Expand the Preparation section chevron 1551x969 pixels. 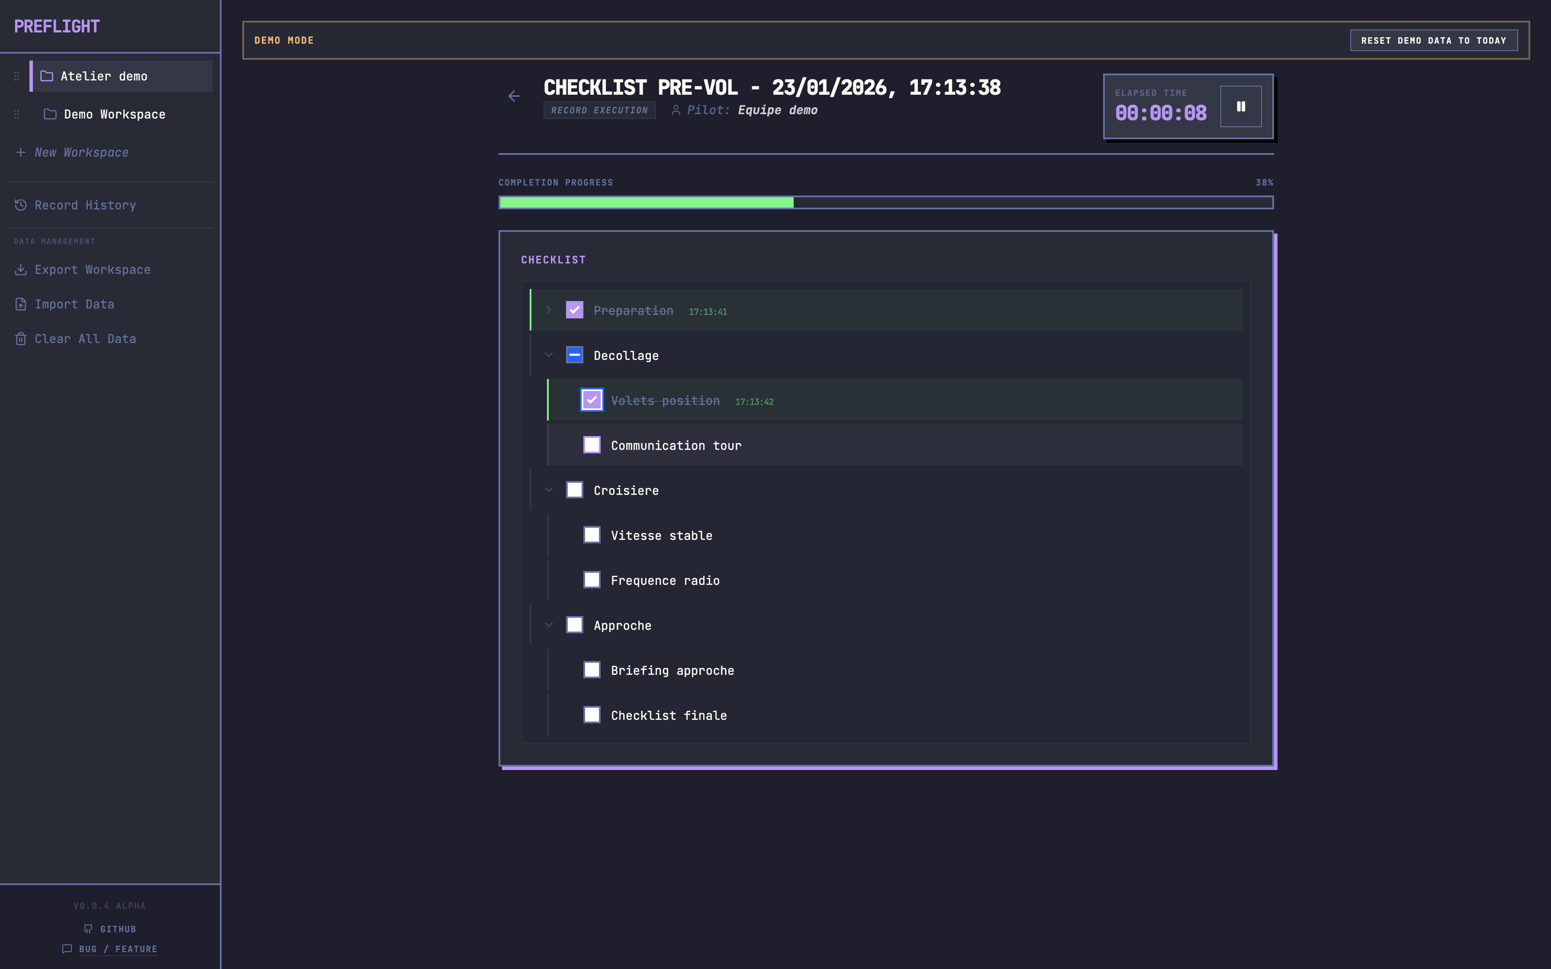coord(549,310)
